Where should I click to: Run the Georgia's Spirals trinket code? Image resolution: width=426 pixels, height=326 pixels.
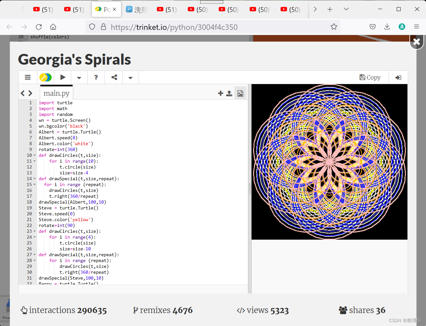(62, 77)
